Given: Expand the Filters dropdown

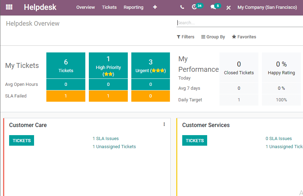Looking at the screenshot, I should tap(185, 37).
